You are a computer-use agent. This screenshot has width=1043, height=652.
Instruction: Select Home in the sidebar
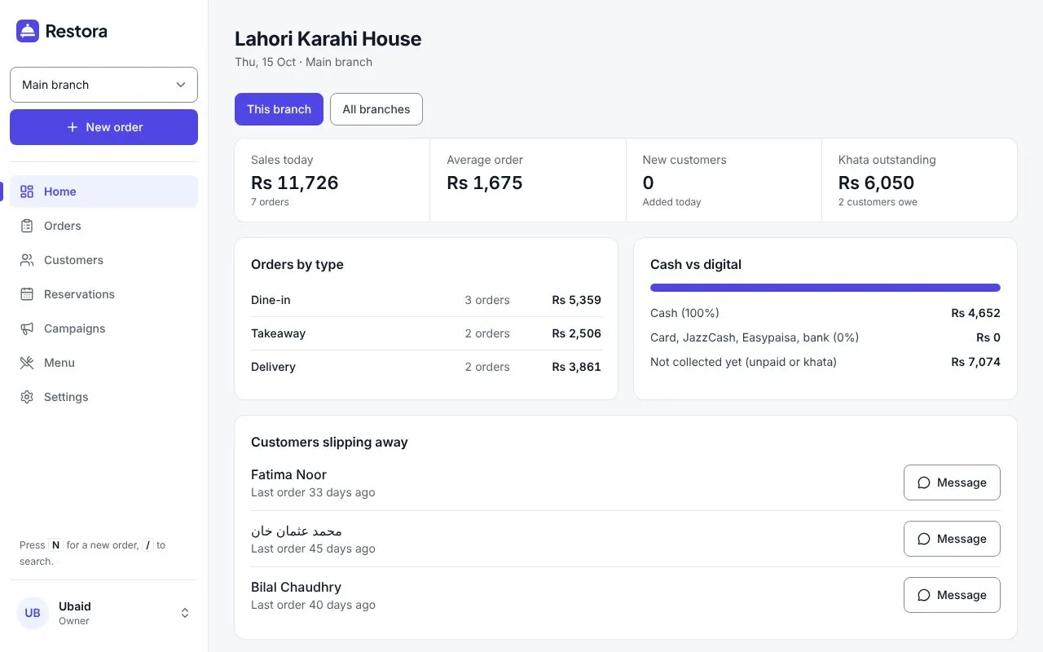tap(103, 192)
